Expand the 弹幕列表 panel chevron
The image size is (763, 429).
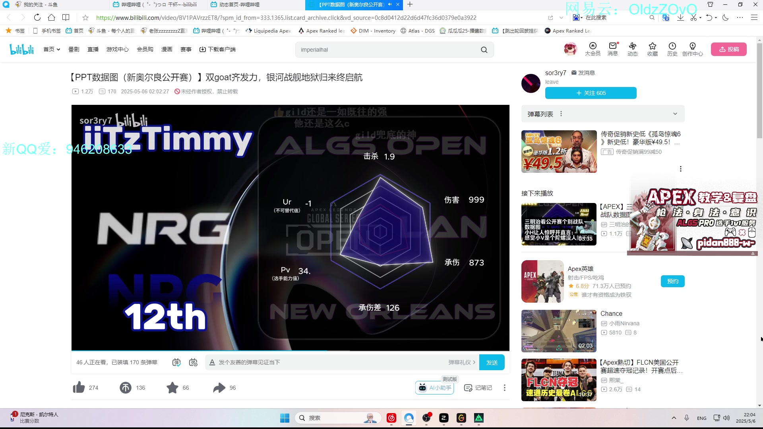coord(675,114)
